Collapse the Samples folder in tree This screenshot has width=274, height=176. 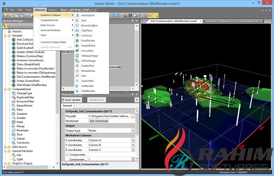(5, 36)
